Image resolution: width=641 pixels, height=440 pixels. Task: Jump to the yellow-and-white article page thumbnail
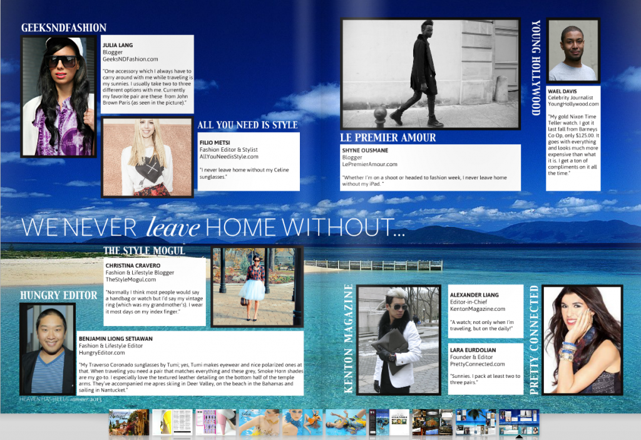point(173,422)
